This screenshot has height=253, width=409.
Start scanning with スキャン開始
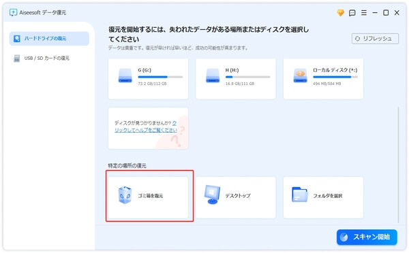[367, 237]
